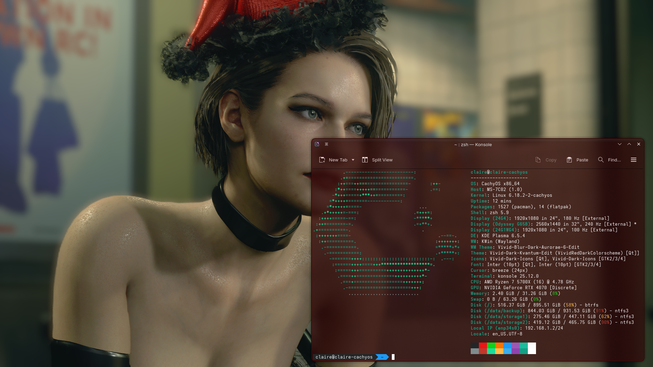Click the DE: KDE Plasma 6.5.4 line
653x367 pixels.
tap(498, 236)
